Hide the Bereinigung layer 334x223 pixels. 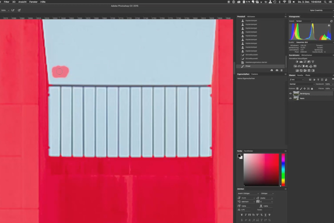290,93
